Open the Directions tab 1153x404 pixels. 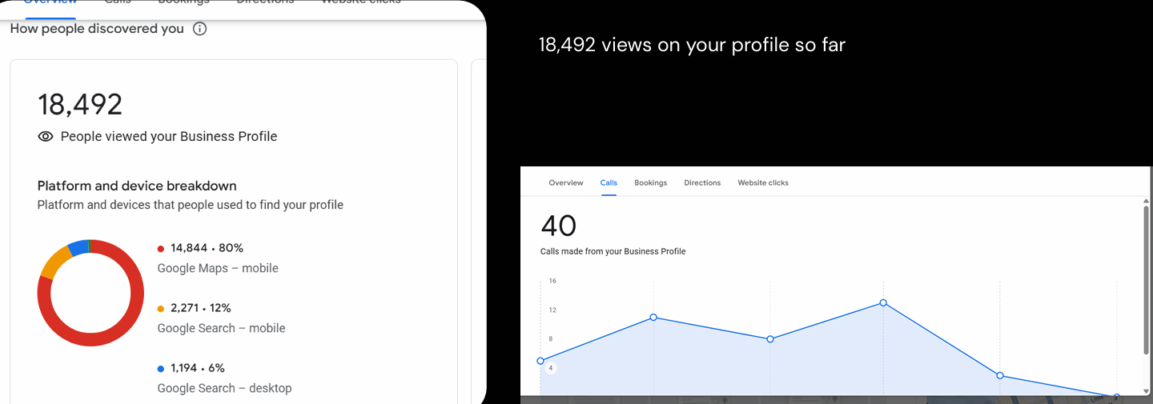[702, 182]
